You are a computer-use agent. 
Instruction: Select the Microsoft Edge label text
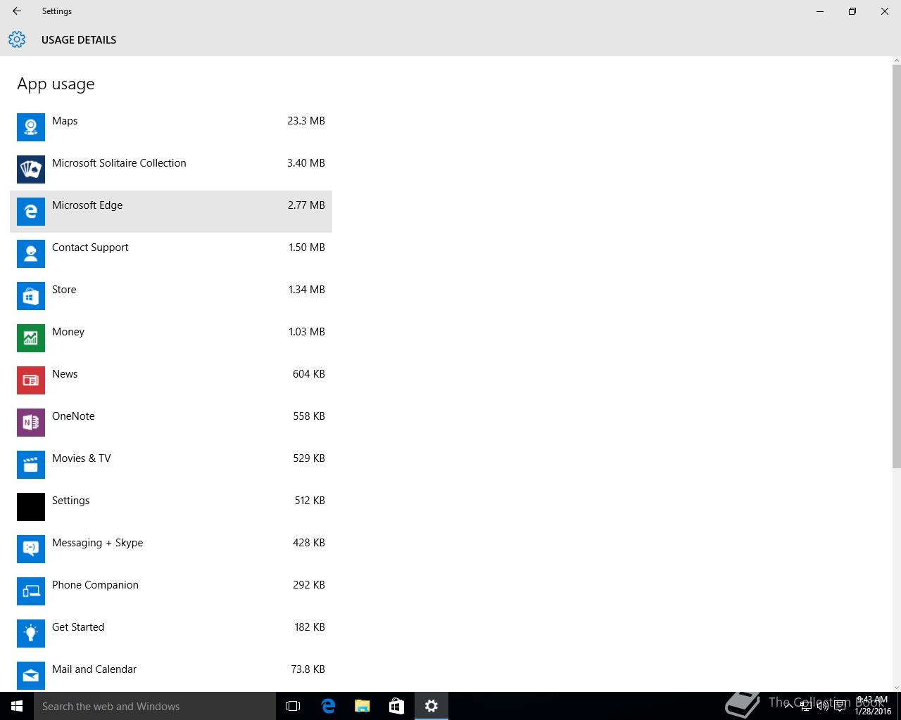(87, 205)
